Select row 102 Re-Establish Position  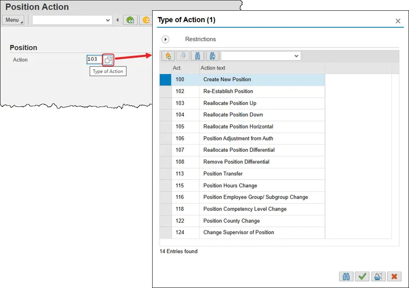click(x=242, y=92)
